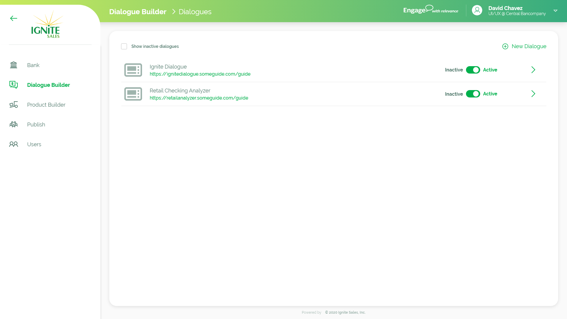
Task: Click the user avatar icon in header
Action: (477, 10)
